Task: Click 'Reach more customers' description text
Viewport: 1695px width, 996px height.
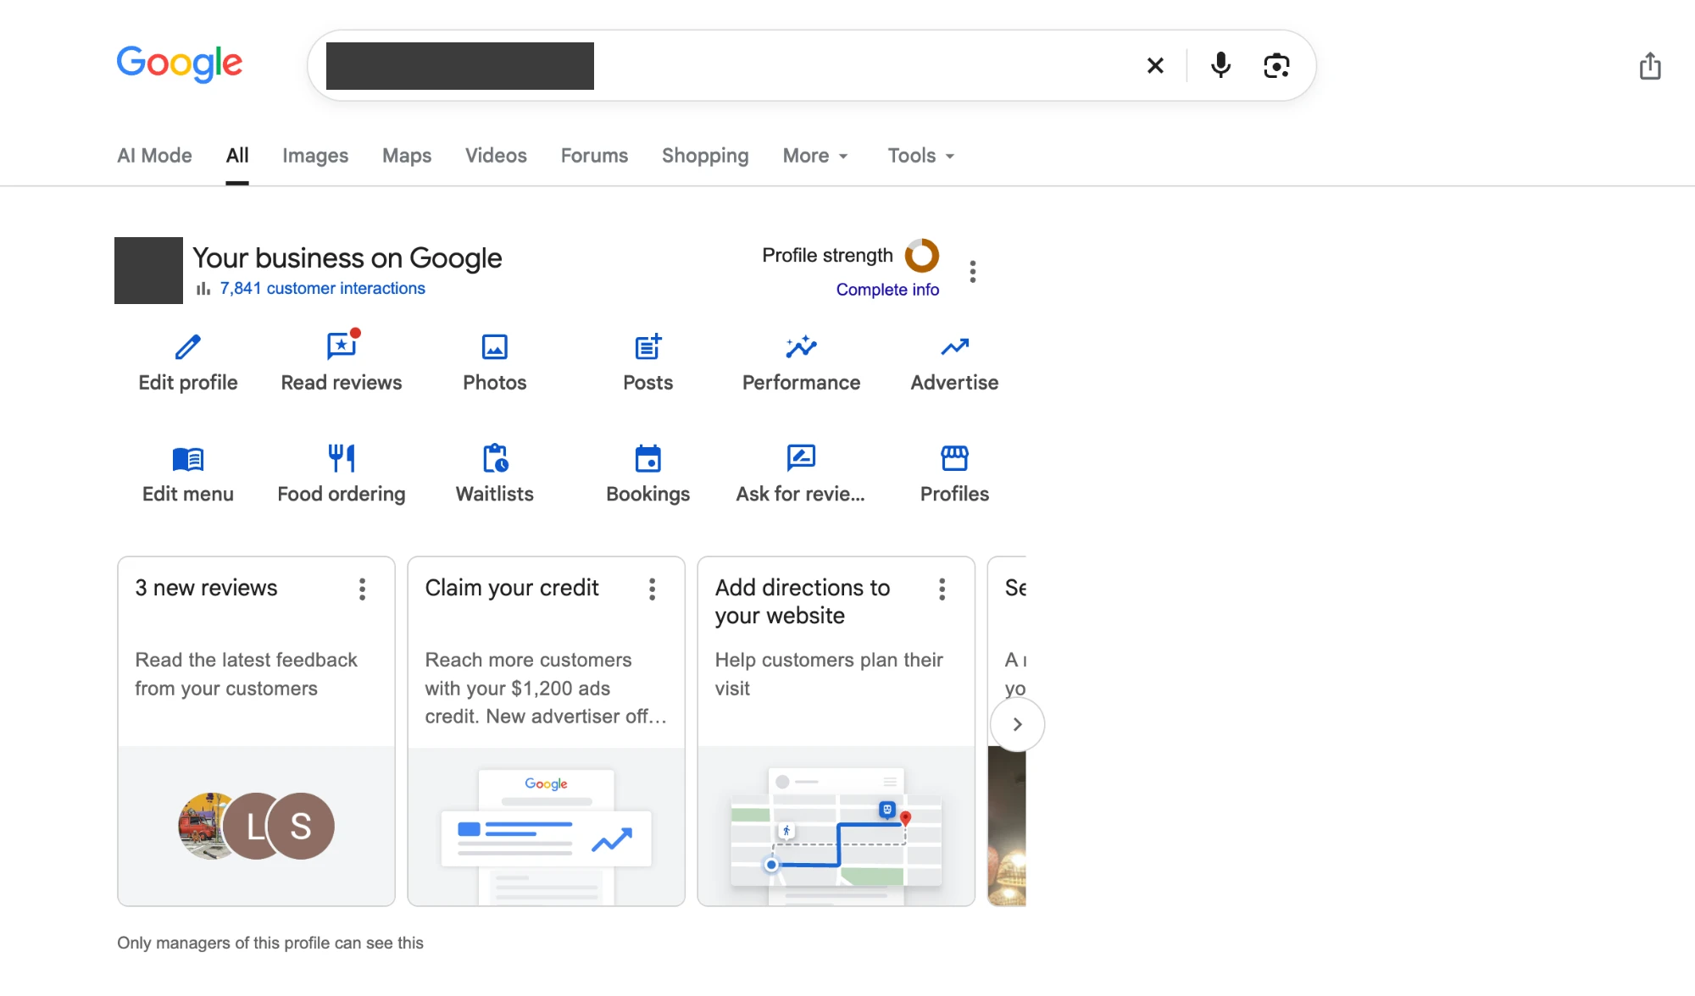Action: 546,688
